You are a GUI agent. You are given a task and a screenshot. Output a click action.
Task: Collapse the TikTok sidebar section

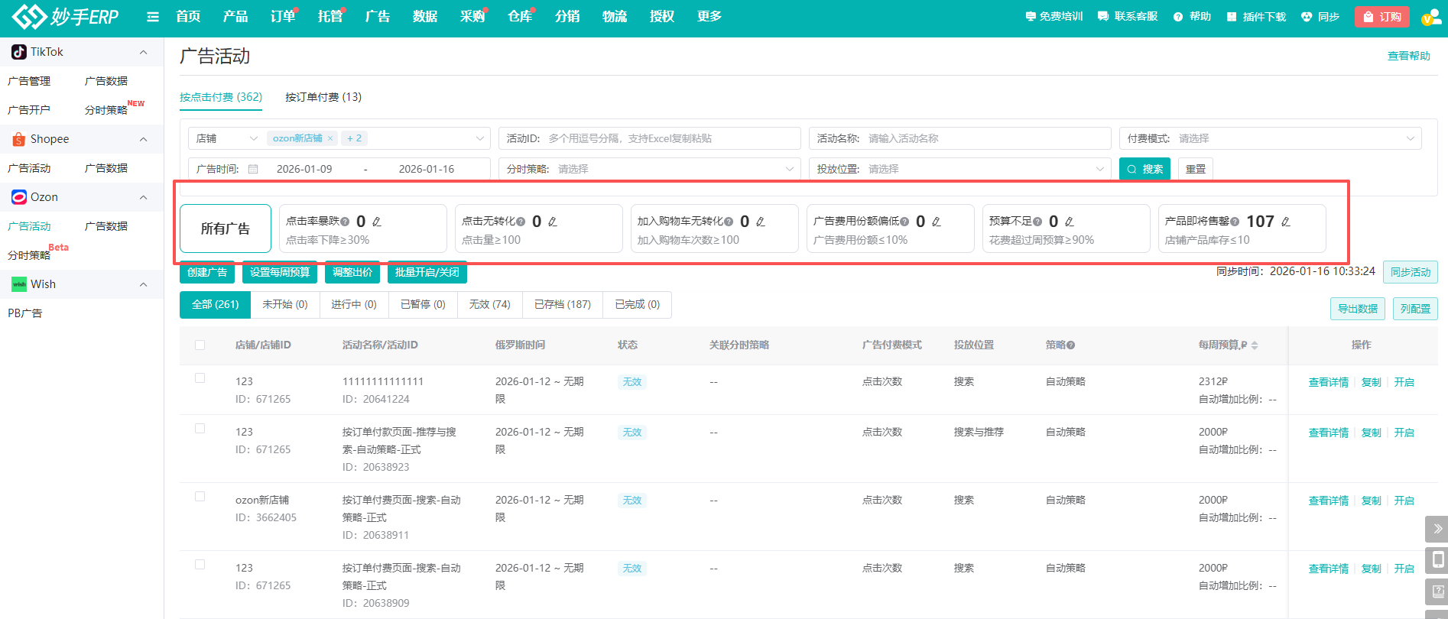point(143,52)
